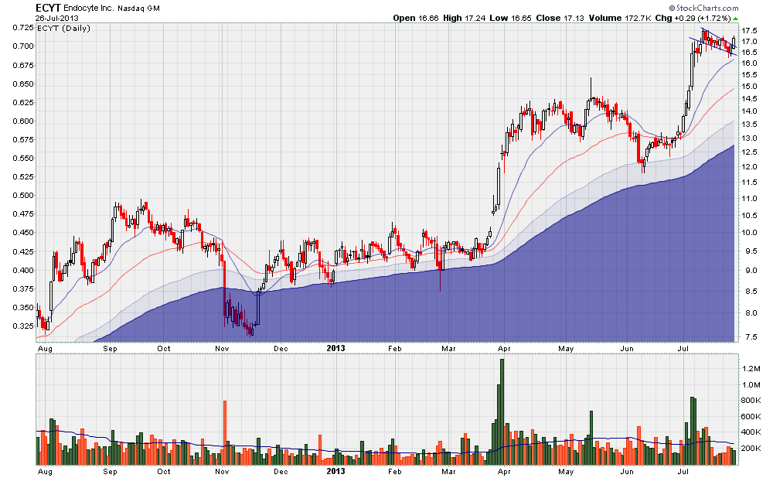Image resolution: width=773 pixels, height=478 pixels.
Task: Click the 0.500 label on left axis
Action: [23, 196]
